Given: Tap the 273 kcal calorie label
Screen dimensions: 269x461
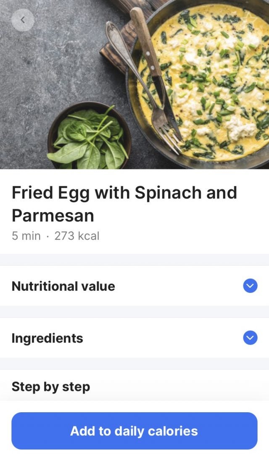Looking at the screenshot, I should click(77, 236).
